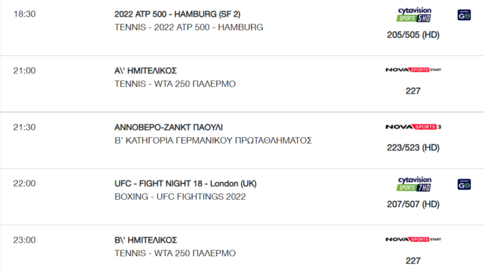Open UFC - FIGHT NIGHT 18 - London title
The height and width of the screenshot is (274, 484).
tap(185, 184)
